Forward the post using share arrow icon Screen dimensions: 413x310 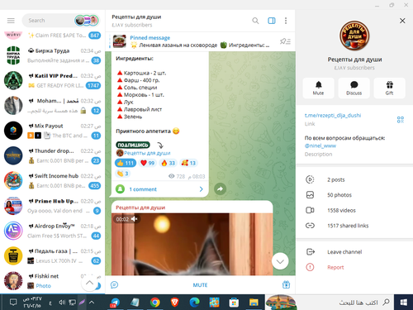pyautogui.click(x=220, y=189)
